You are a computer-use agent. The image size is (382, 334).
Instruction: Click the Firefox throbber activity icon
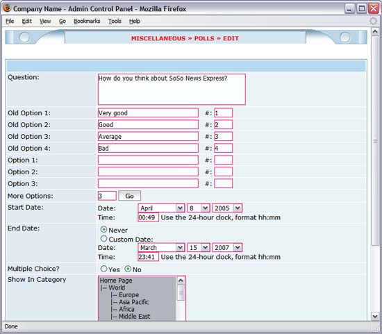tap(373, 22)
